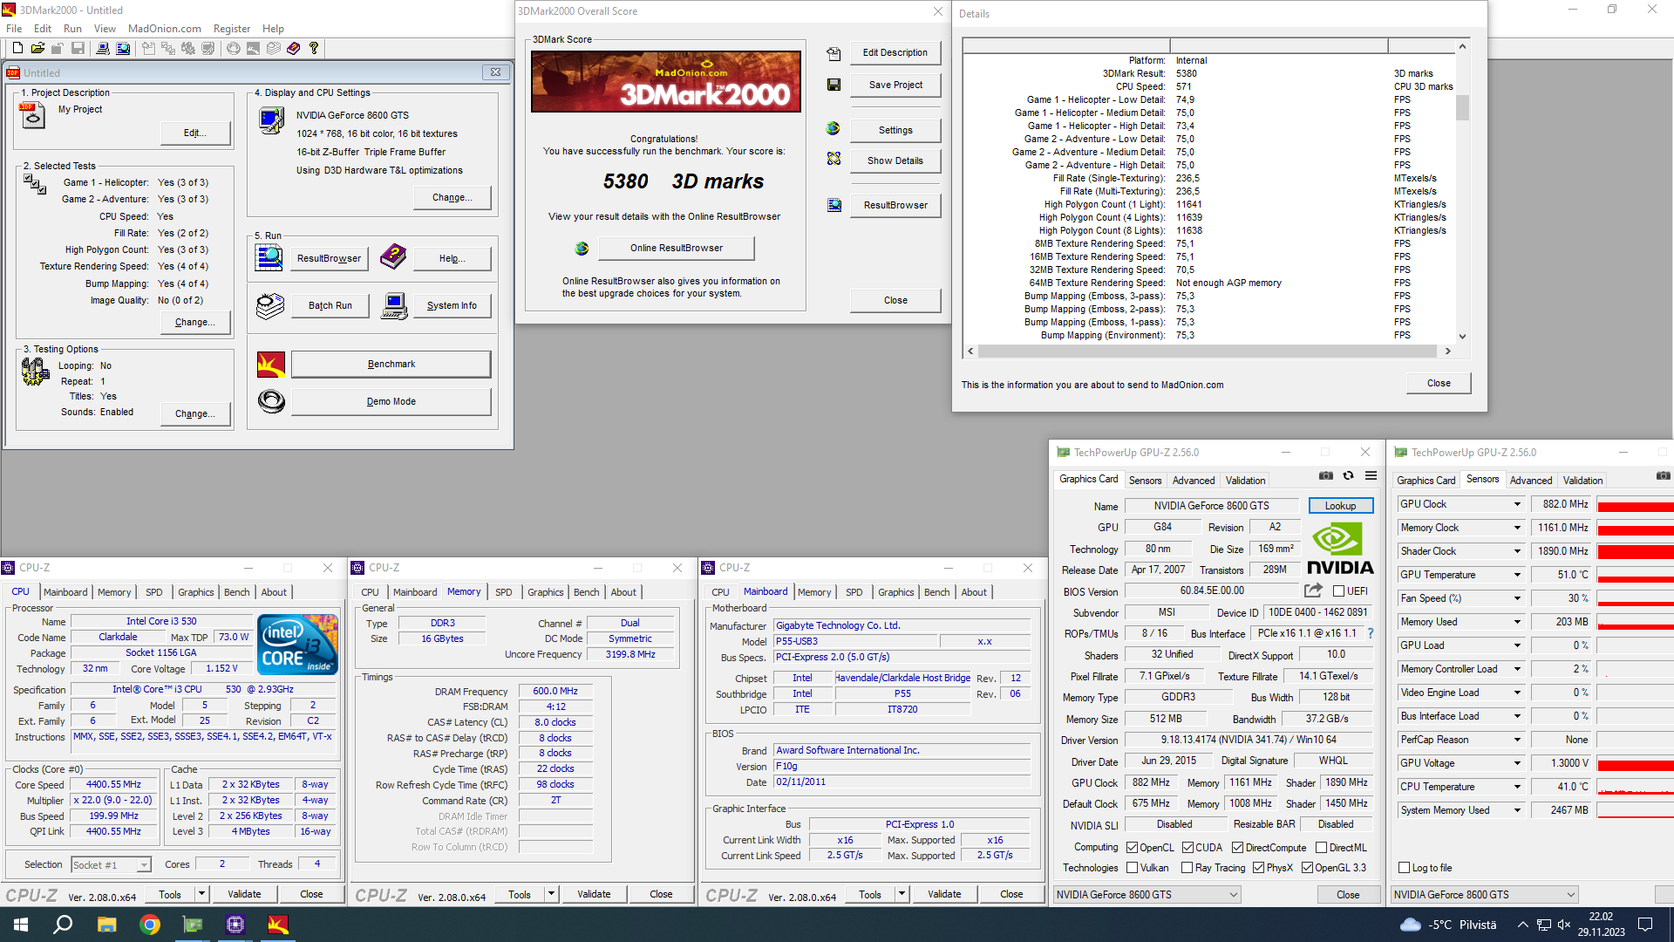Viewport: 1674px width, 942px height.
Task: Toggle the CUDA checkbox
Action: coord(1187,848)
